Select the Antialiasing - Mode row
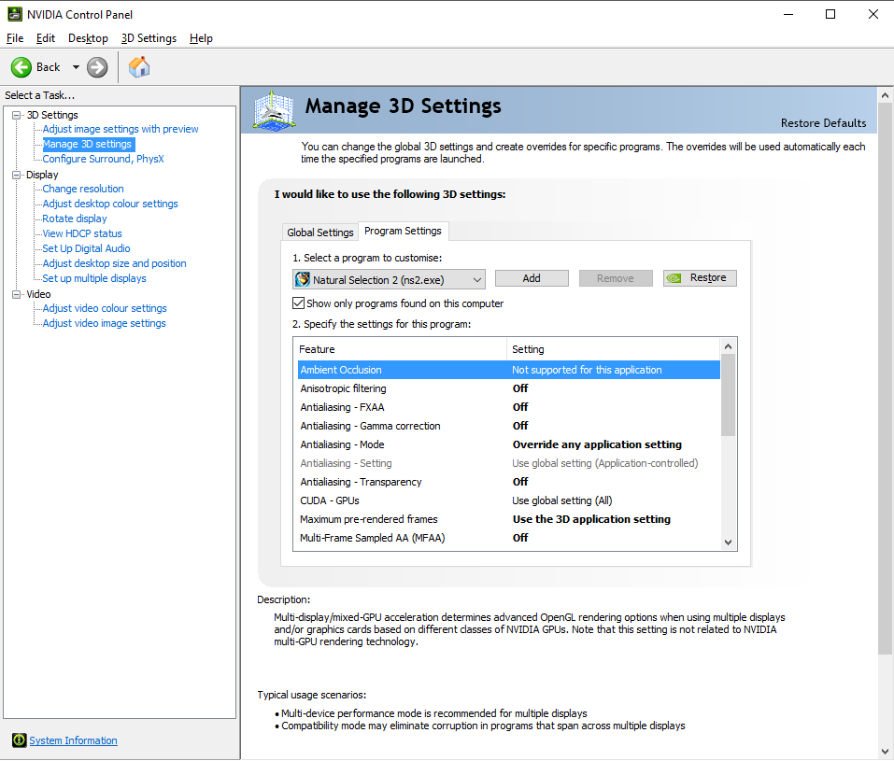The image size is (894, 761). tap(508, 444)
